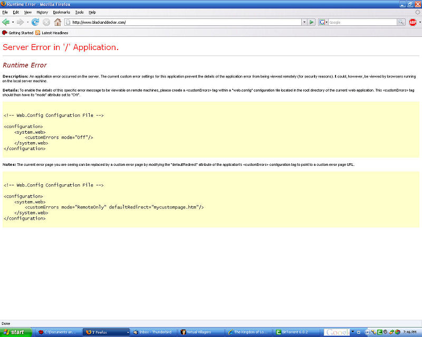This screenshot has width=422, height=337.
Task: Switch to Inbox - Thunderbird taskbar button
Action: point(153,332)
